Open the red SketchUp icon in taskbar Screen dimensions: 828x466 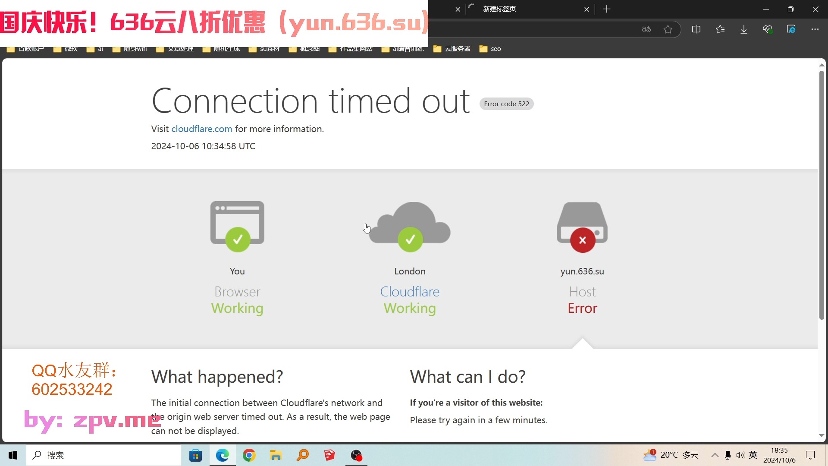click(x=329, y=455)
